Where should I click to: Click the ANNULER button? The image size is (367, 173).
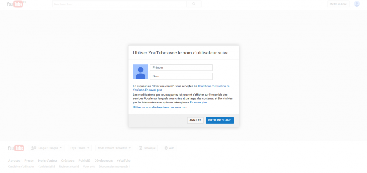click(195, 120)
